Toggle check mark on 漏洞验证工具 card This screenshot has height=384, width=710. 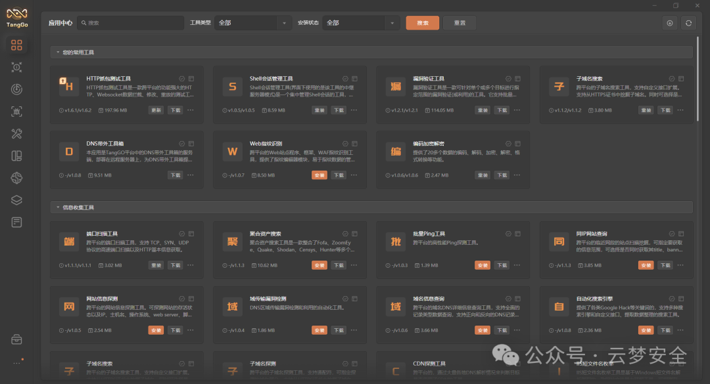(x=508, y=79)
